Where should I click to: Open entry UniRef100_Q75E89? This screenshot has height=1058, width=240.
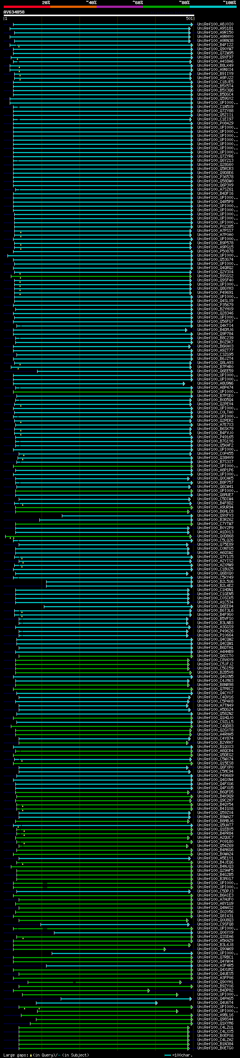click(x=215, y=545)
